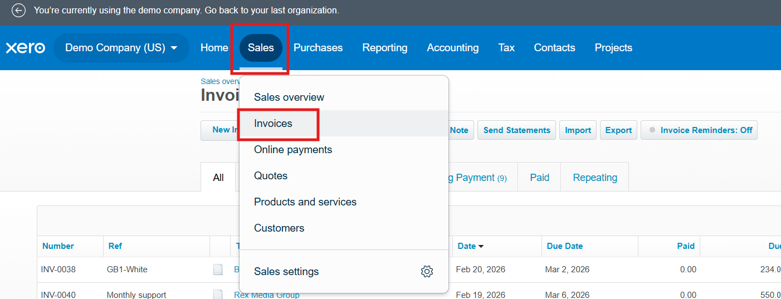Sort by Ref column header
Screen dimensions: 781x299
coord(115,246)
